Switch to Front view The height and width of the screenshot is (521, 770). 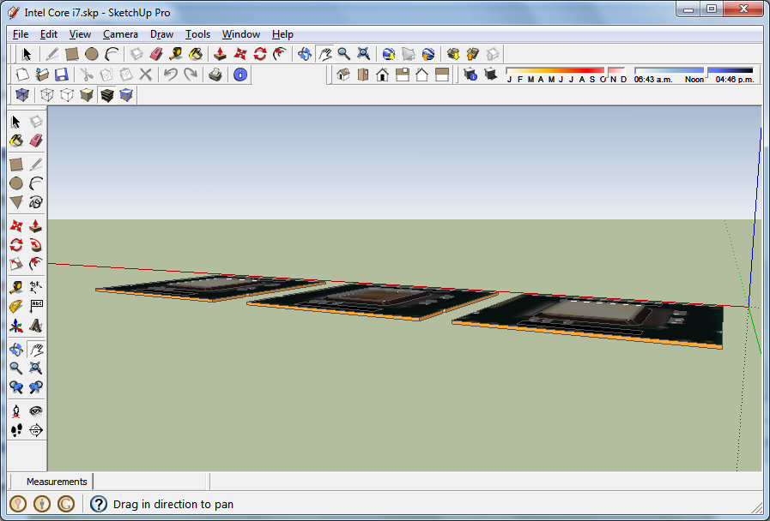383,75
